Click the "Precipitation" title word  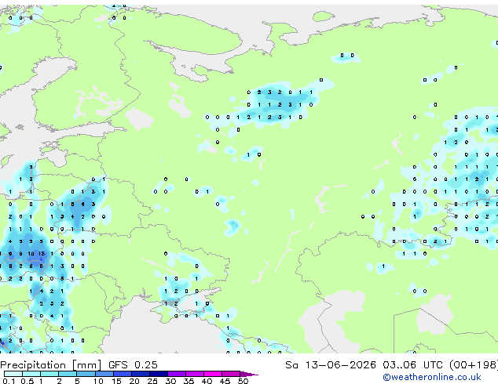click(33, 365)
